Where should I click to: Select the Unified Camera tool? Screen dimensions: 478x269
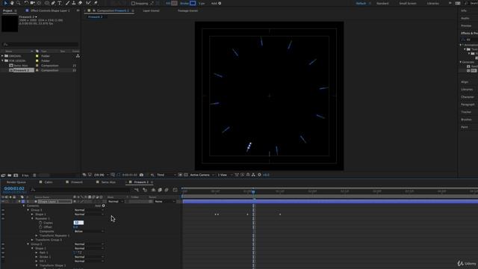coord(33,3)
